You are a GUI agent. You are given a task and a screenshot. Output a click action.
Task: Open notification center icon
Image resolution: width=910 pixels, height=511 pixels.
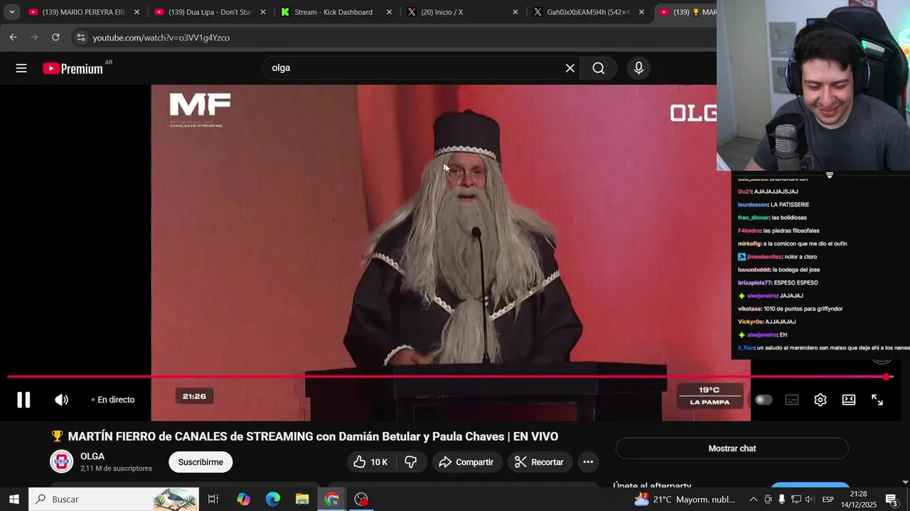[x=892, y=500]
